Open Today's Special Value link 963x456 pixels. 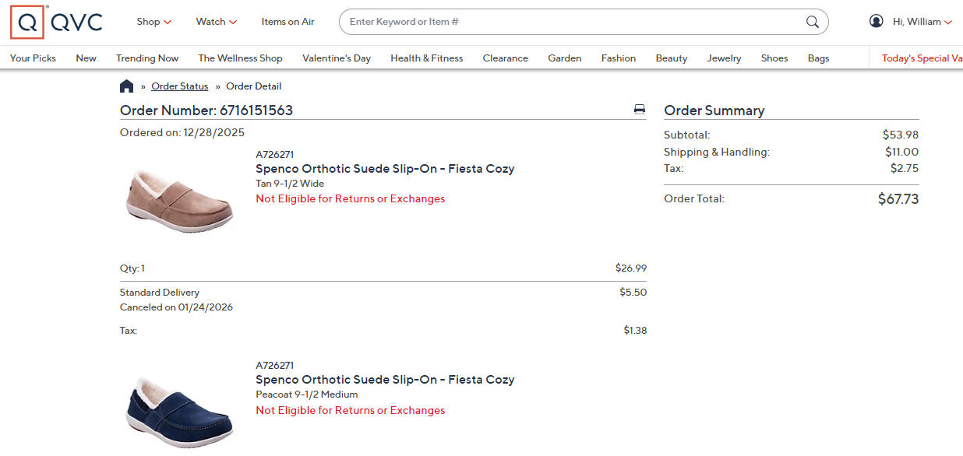pos(921,58)
